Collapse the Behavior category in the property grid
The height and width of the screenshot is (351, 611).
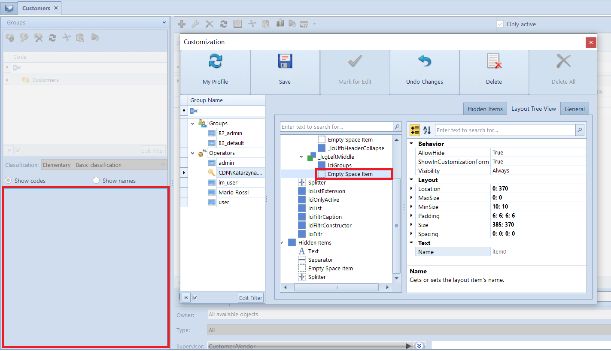click(x=411, y=144)
